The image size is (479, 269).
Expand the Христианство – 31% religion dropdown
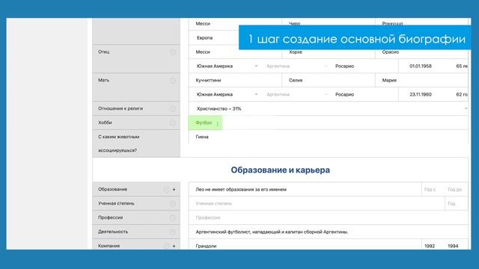(x=329, y=109)
